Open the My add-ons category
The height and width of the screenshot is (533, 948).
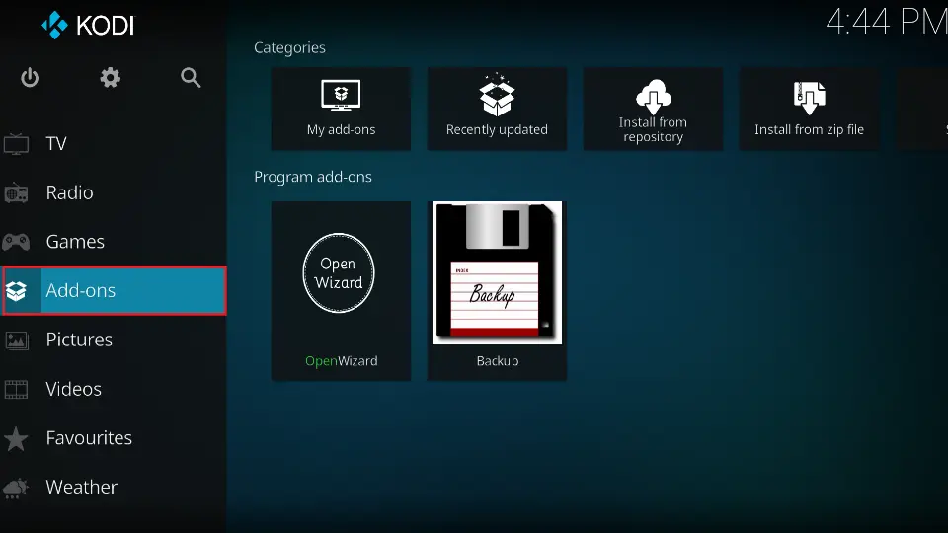pos(341,109)
